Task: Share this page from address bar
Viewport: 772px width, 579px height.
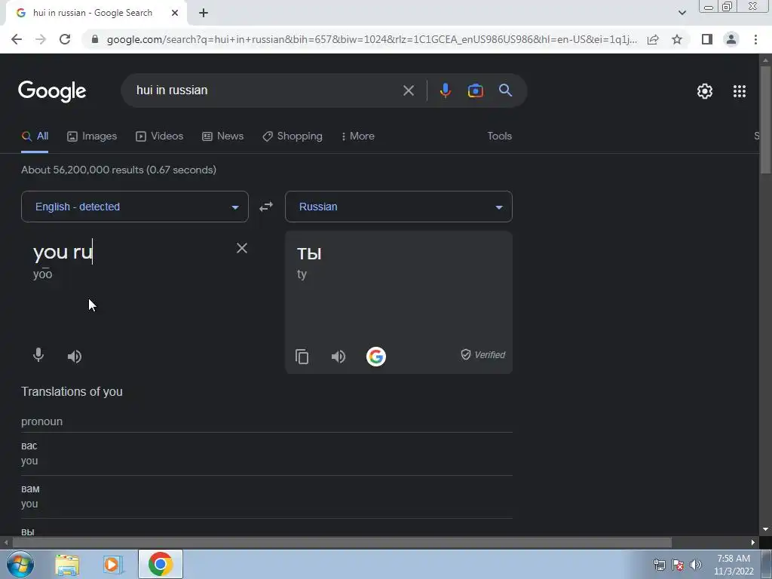Action: 653,39
